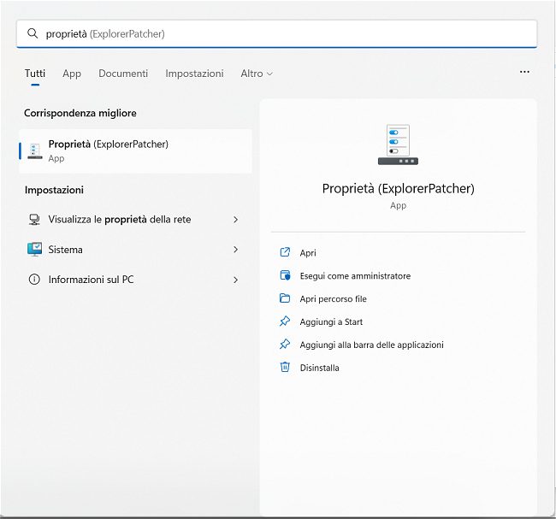Click the Informazioni sul PC info icon

tap(34, 280)
